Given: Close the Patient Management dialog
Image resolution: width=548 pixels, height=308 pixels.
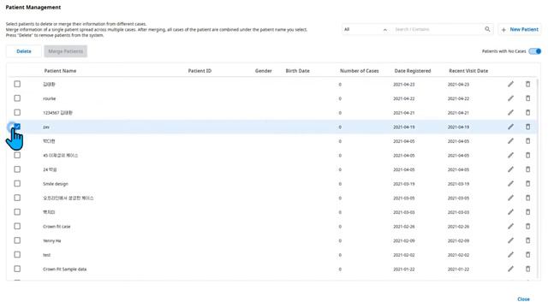Looking at the screenshot, I should click(523, 299).
